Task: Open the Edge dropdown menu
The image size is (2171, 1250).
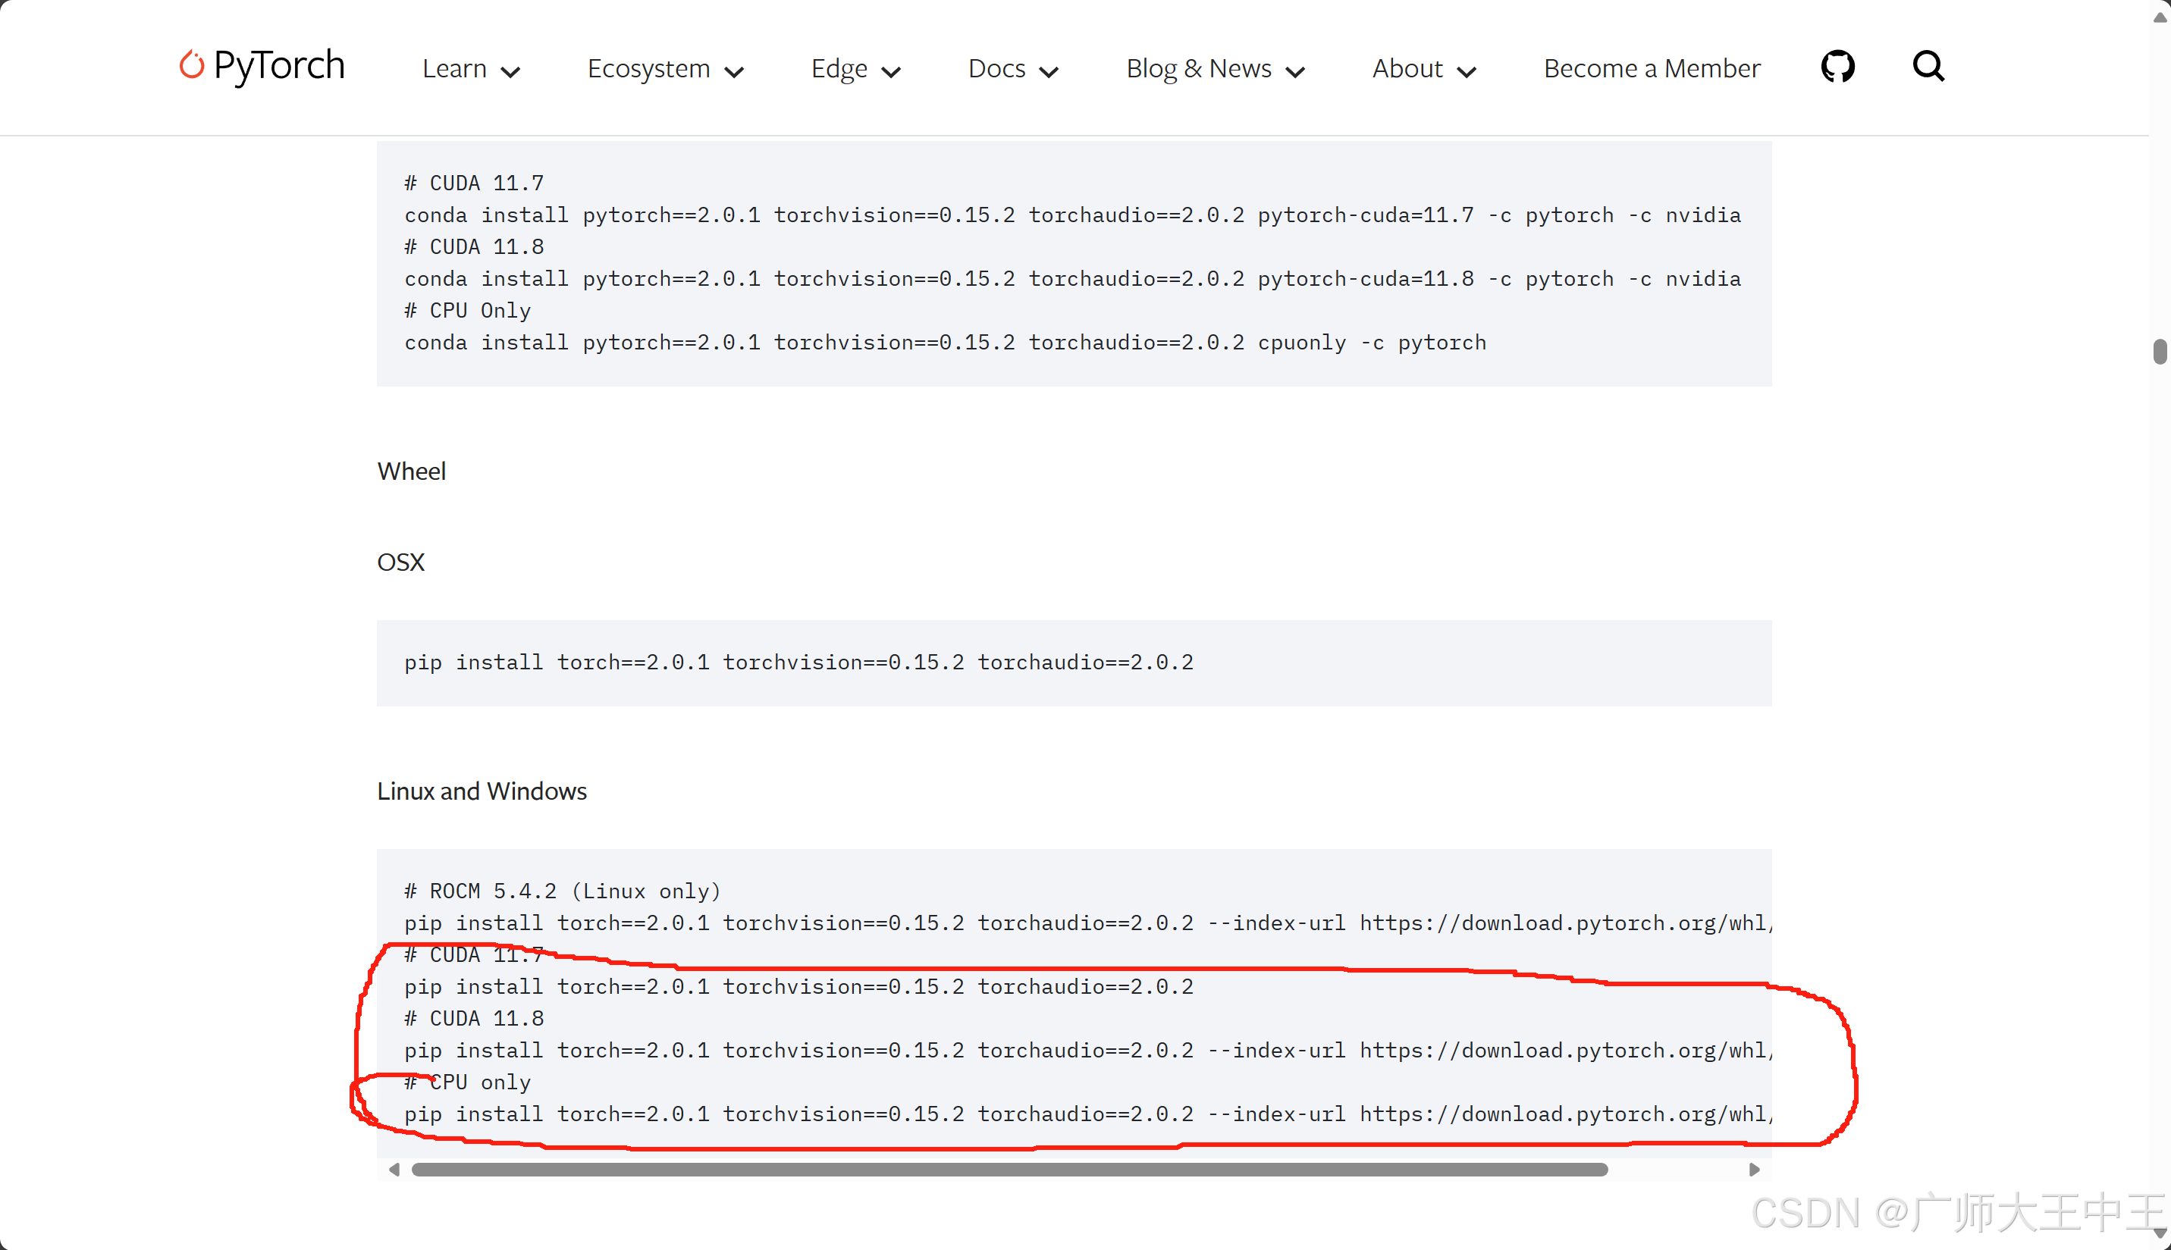Action: coord(855,69)
